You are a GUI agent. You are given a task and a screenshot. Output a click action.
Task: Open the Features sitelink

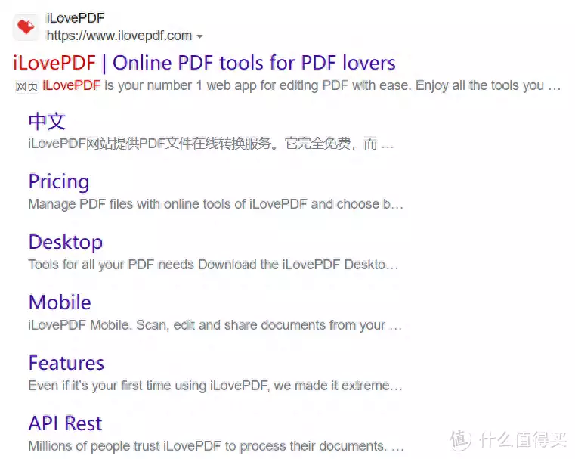click(x=66, y=363)
